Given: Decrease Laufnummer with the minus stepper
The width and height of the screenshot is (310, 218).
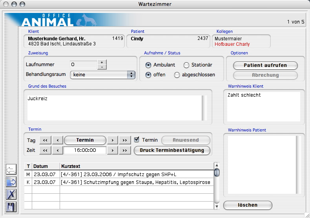Looking at the screenshot, I should coord(102,67).
